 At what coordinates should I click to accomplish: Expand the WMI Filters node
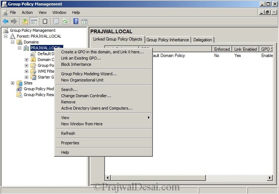click(27, 71)
